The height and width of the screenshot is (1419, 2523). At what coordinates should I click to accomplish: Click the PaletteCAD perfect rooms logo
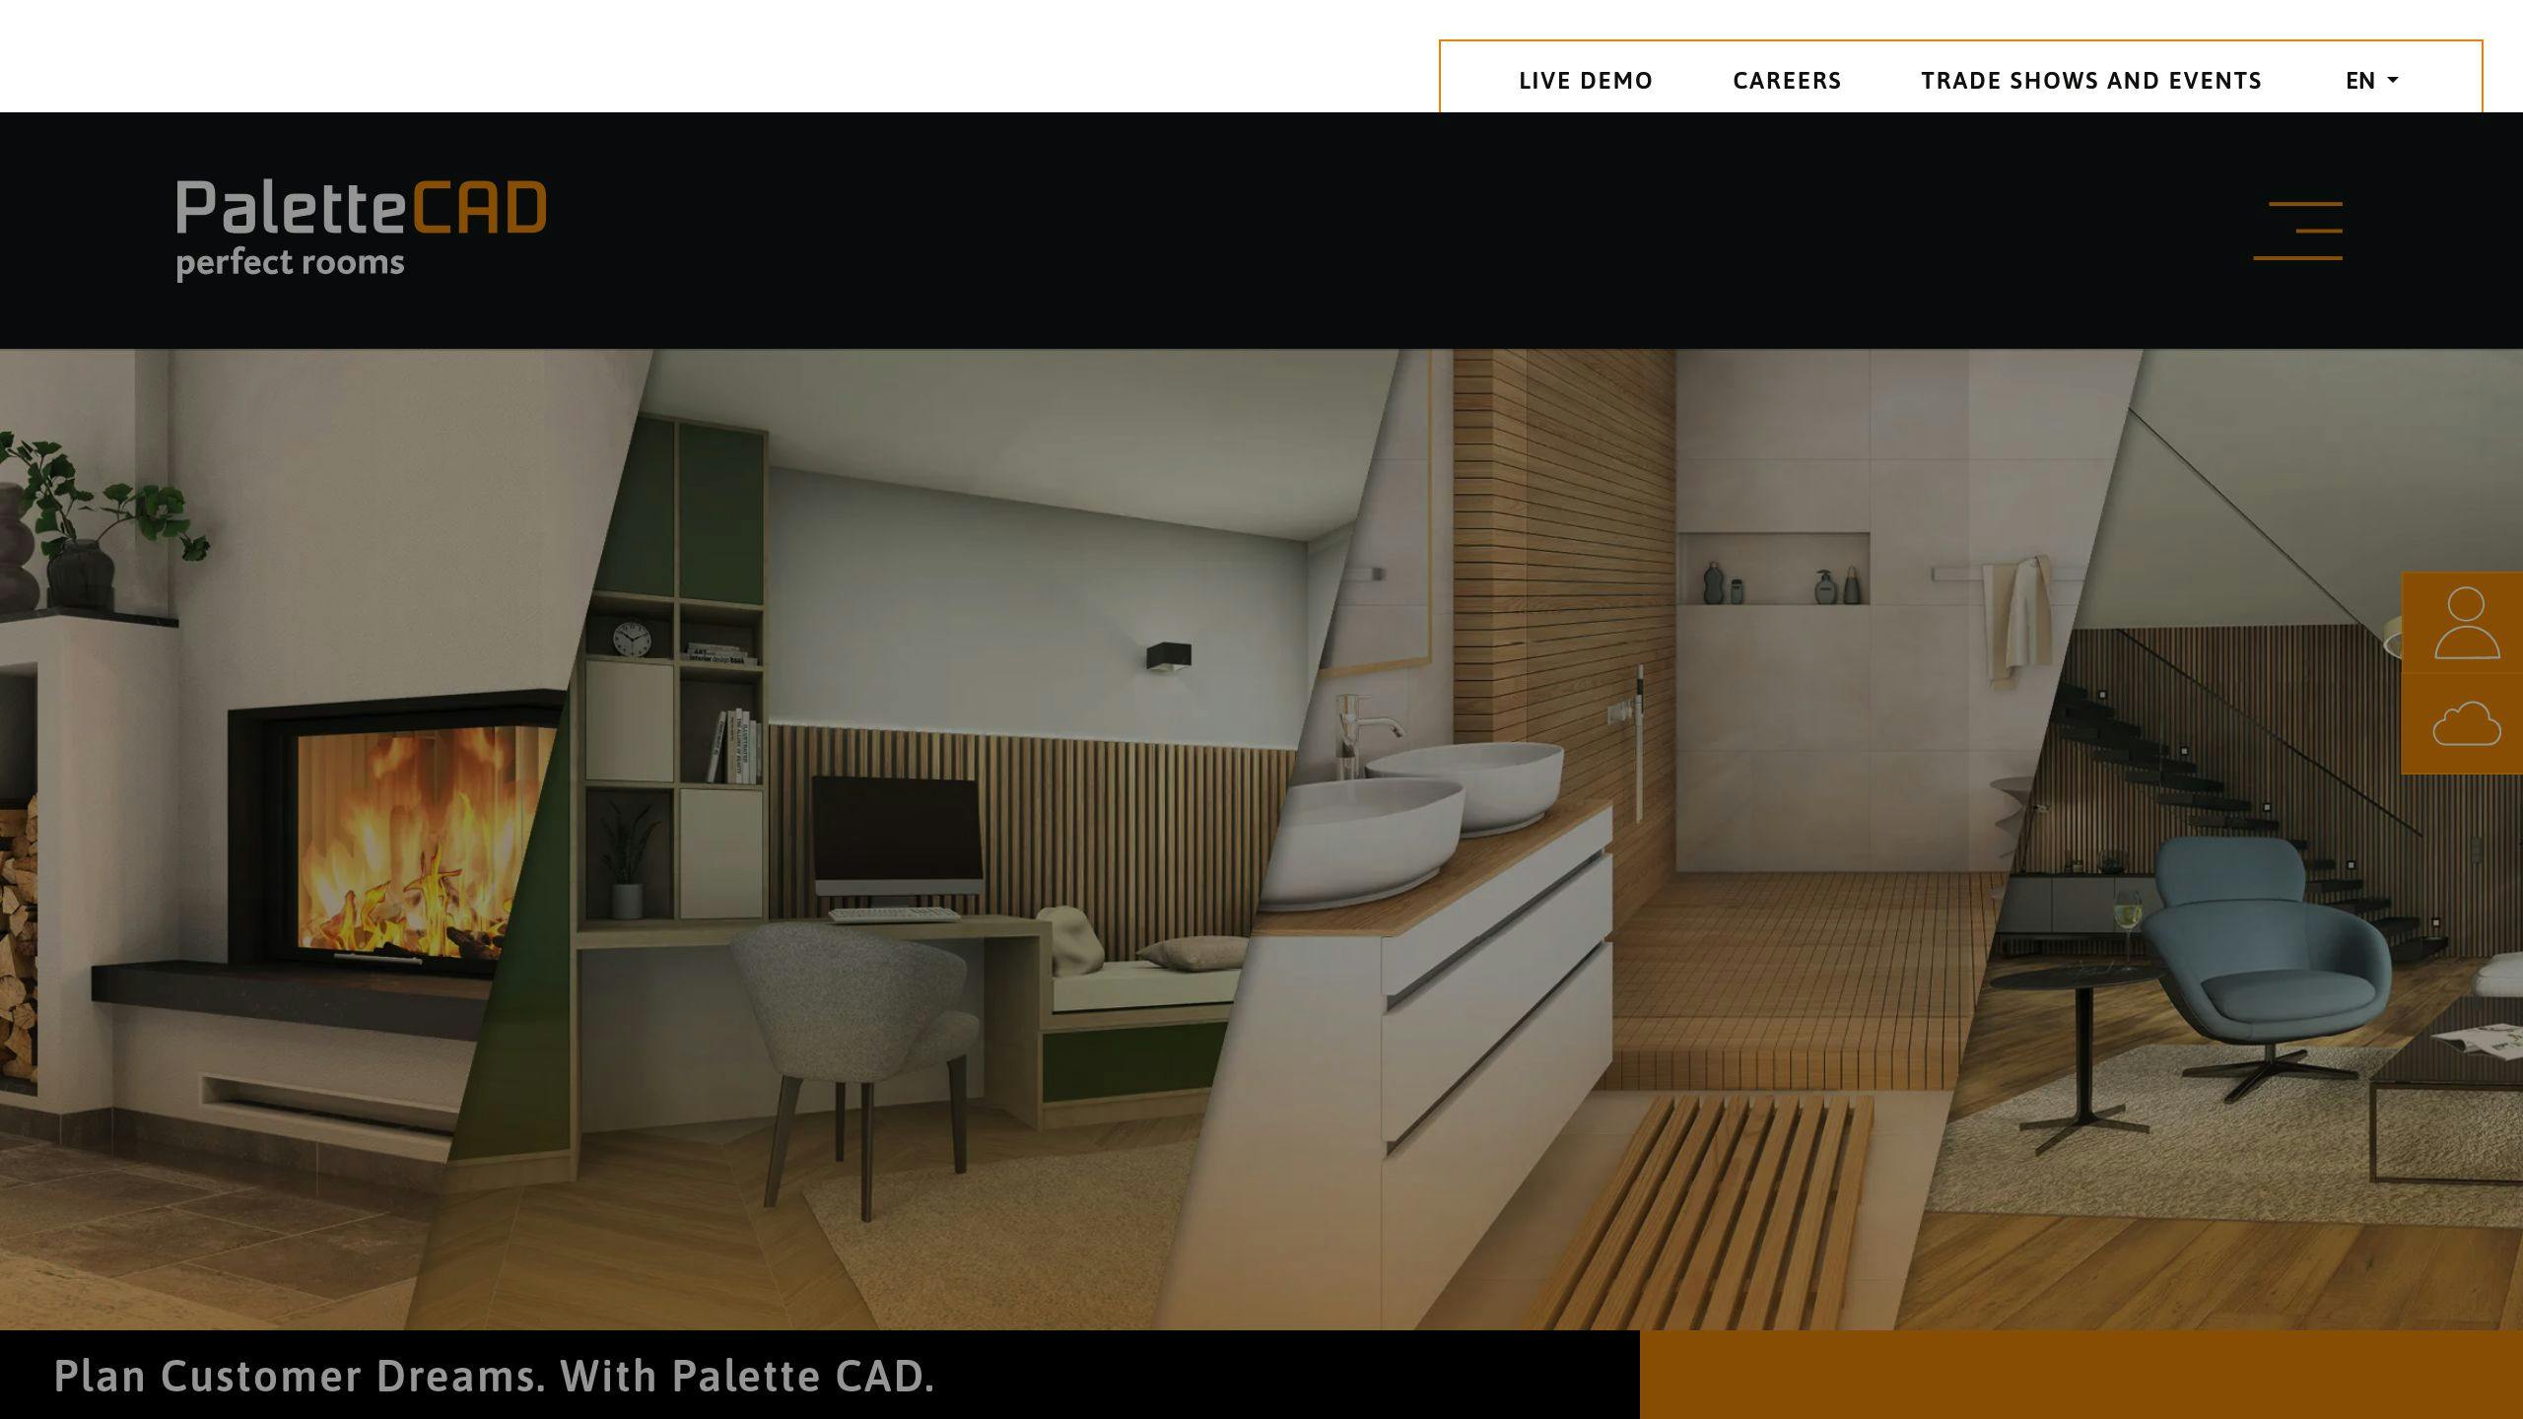(x=361, y=229)
